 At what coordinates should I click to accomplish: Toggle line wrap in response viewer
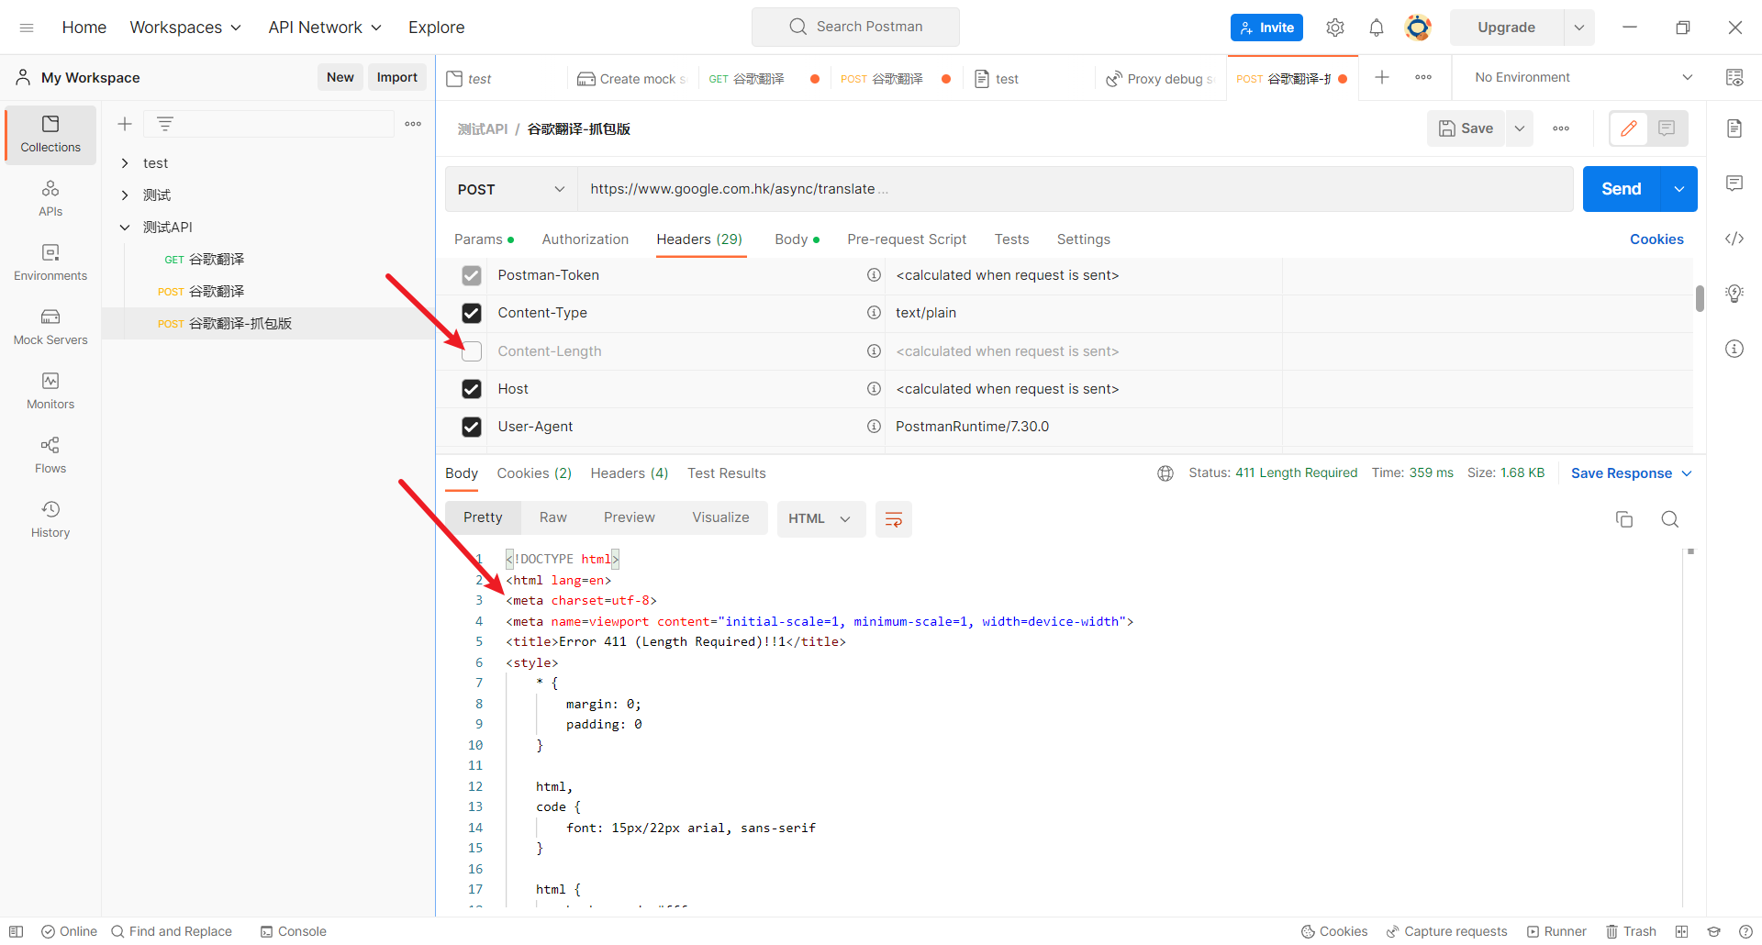pos(893,519)
